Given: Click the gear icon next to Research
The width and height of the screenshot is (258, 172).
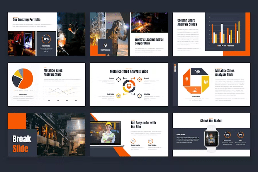Looking at the screenshot, I should point(139,79).
